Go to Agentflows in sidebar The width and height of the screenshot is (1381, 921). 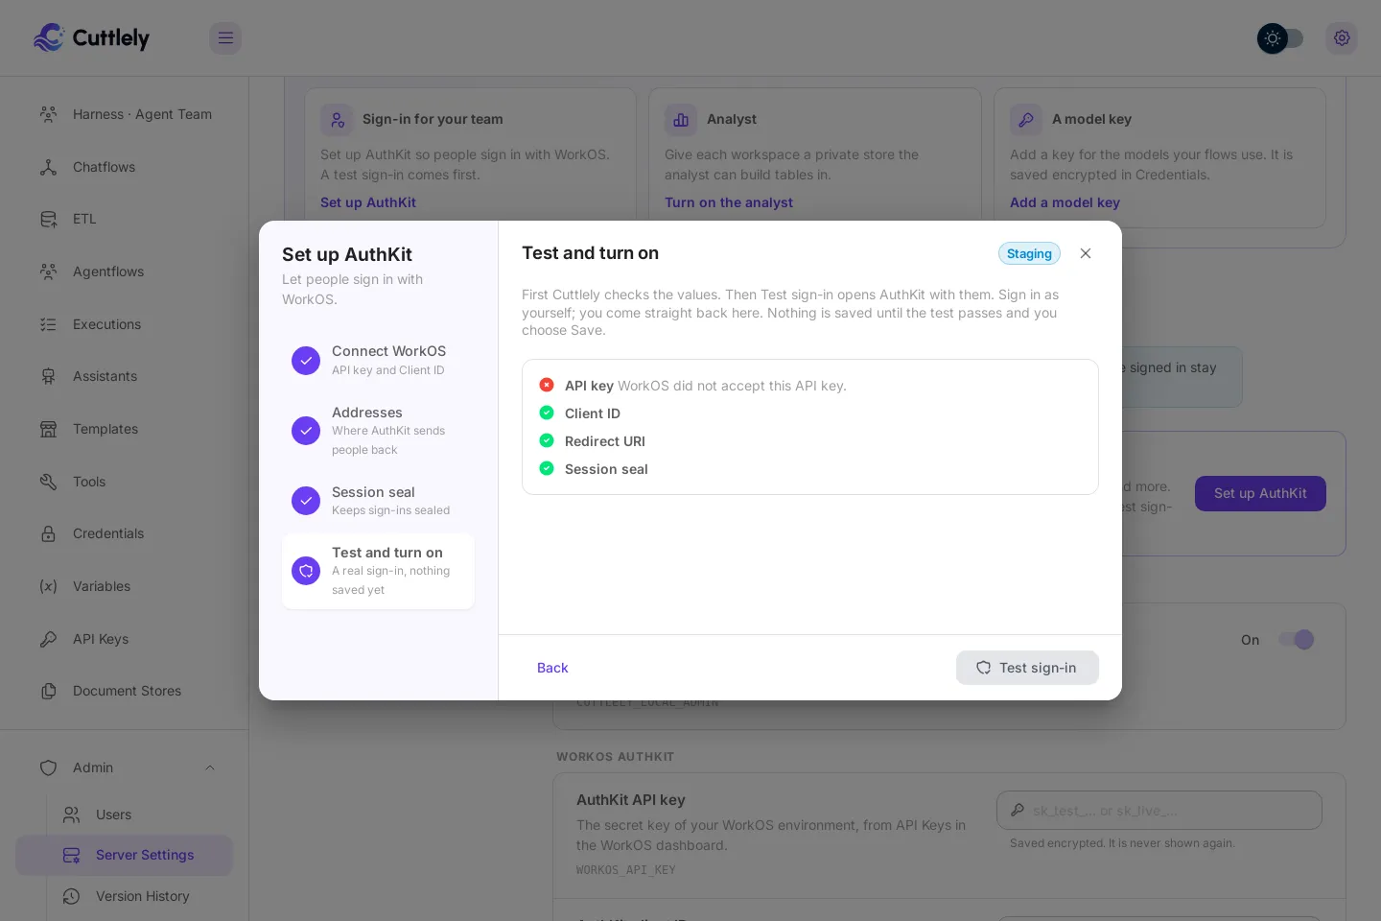click(124, 272)
